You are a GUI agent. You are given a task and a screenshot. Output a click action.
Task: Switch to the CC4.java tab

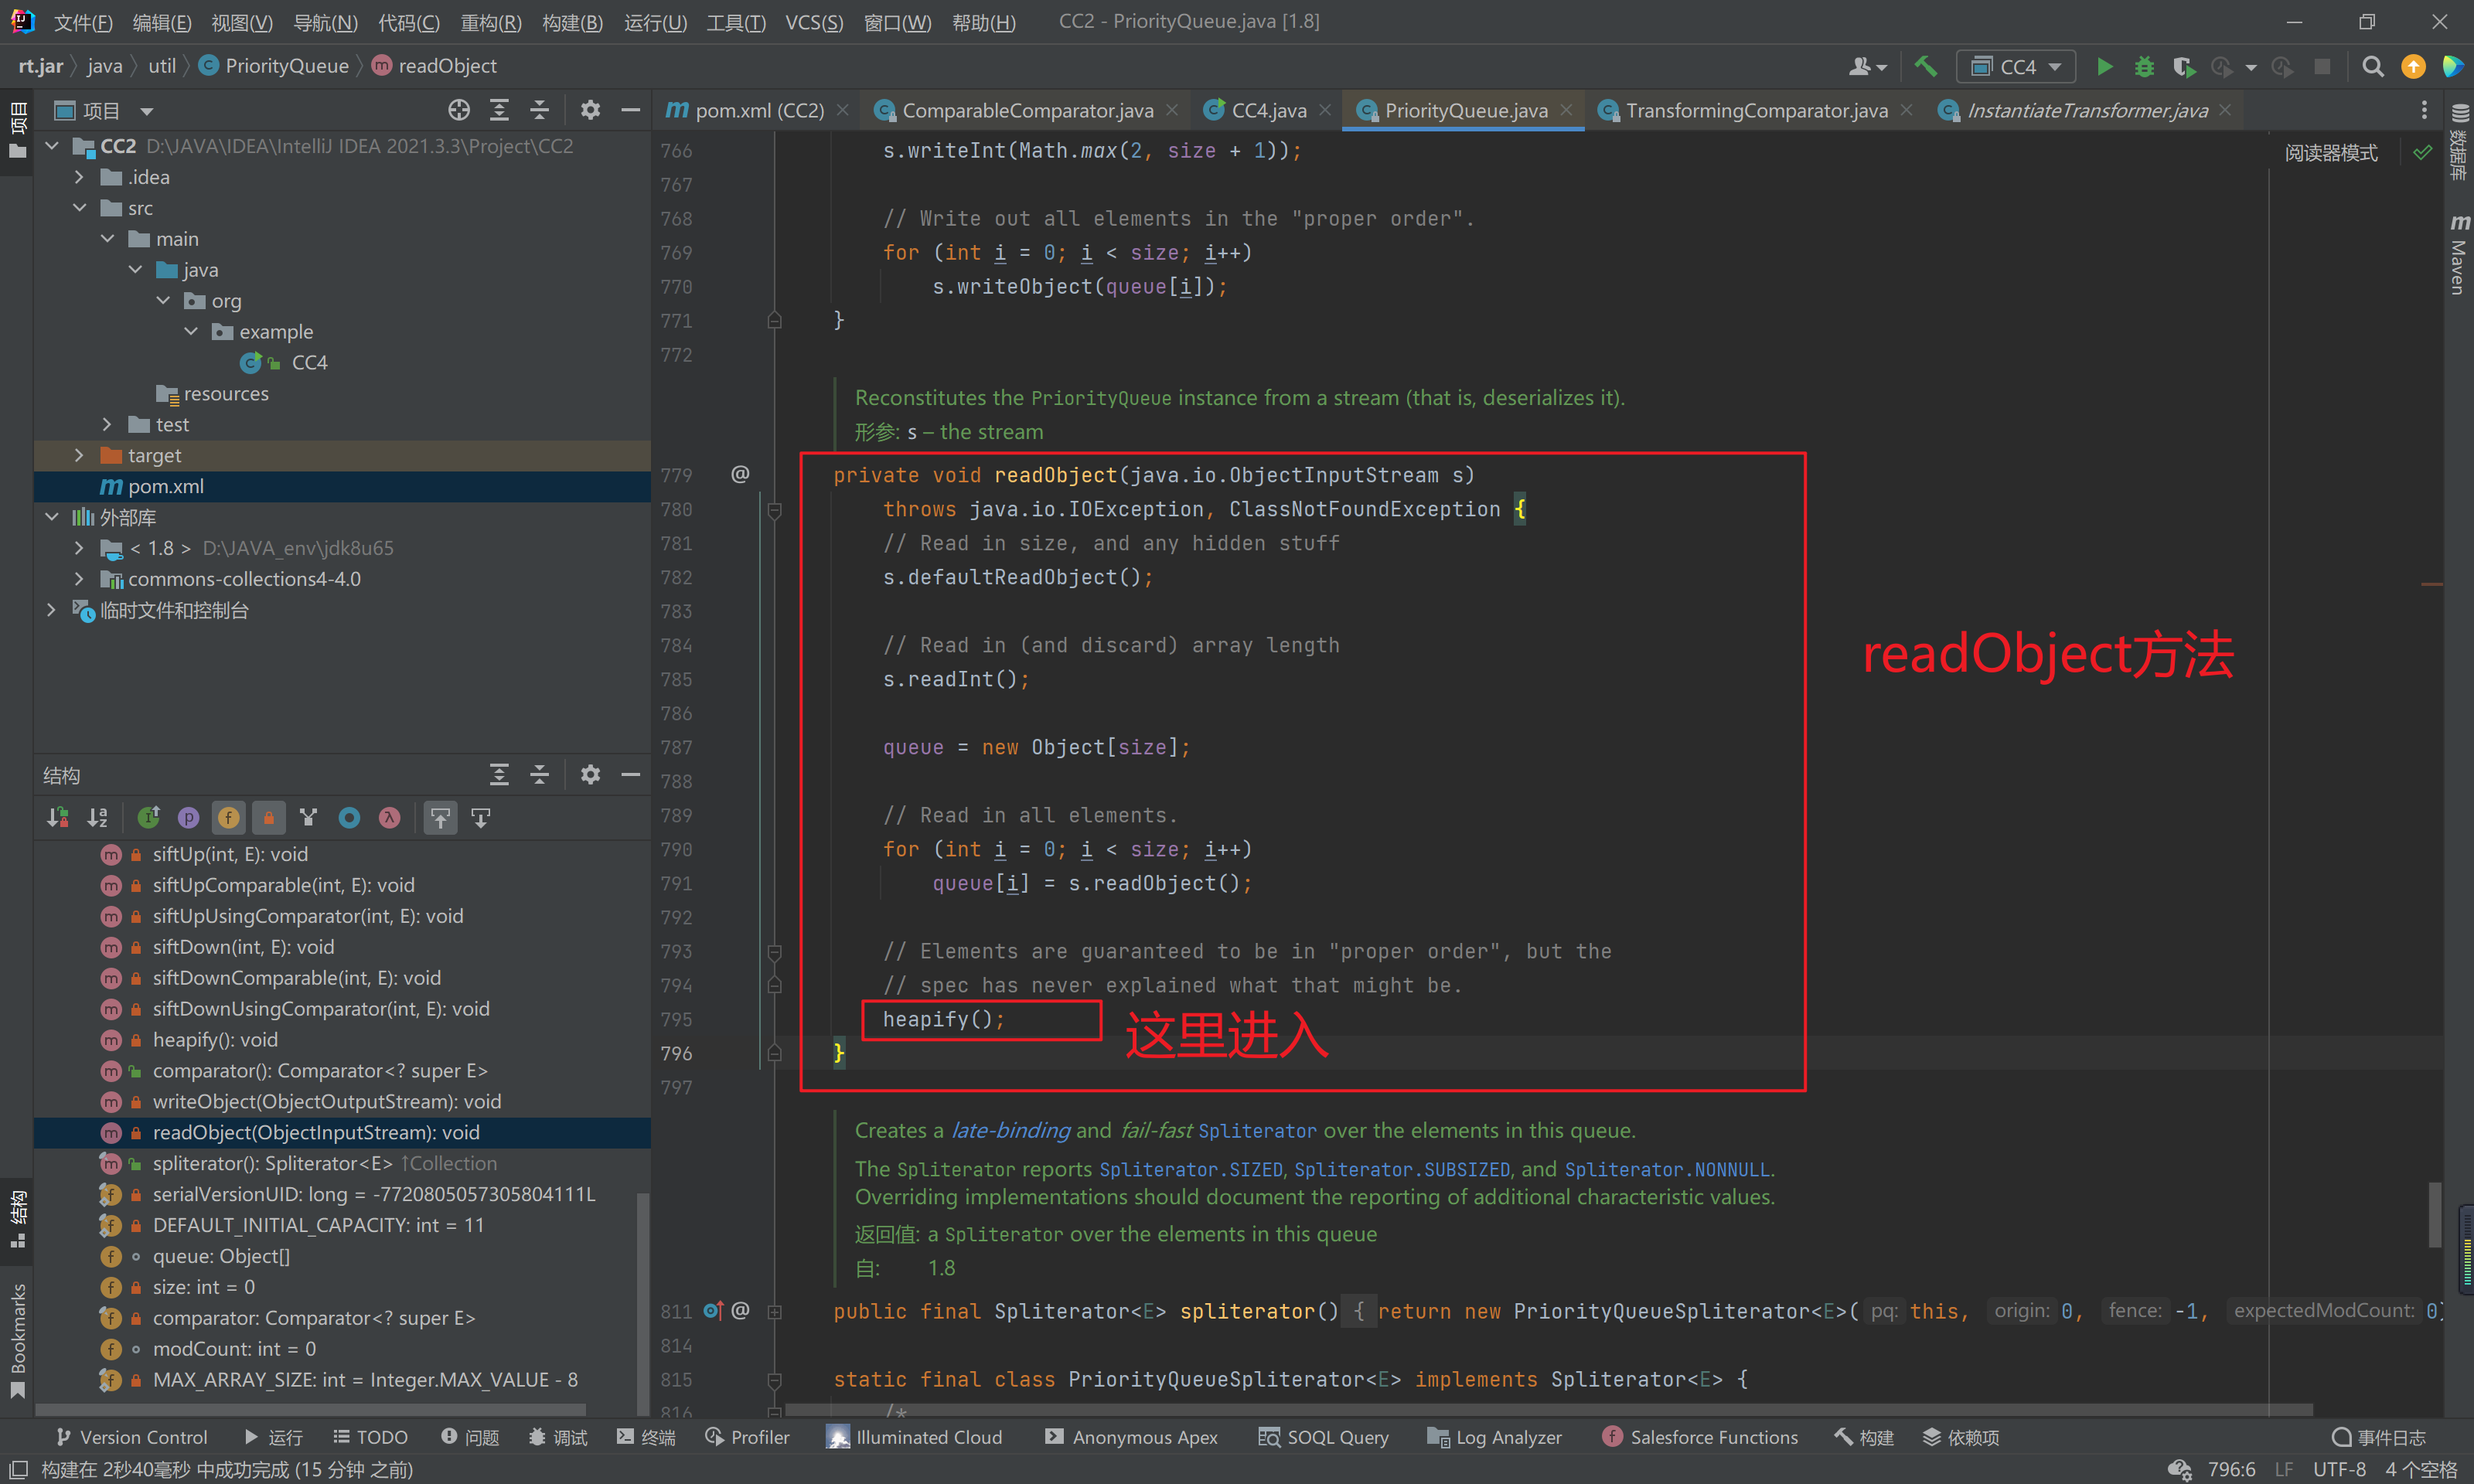[x=1268, y=110]
